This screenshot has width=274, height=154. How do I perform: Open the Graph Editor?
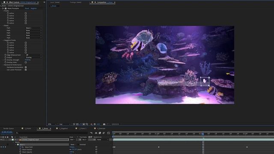pos(108,133)
